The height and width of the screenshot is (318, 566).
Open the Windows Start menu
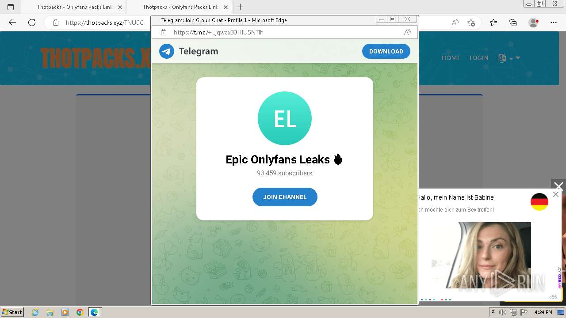point(12,312)
